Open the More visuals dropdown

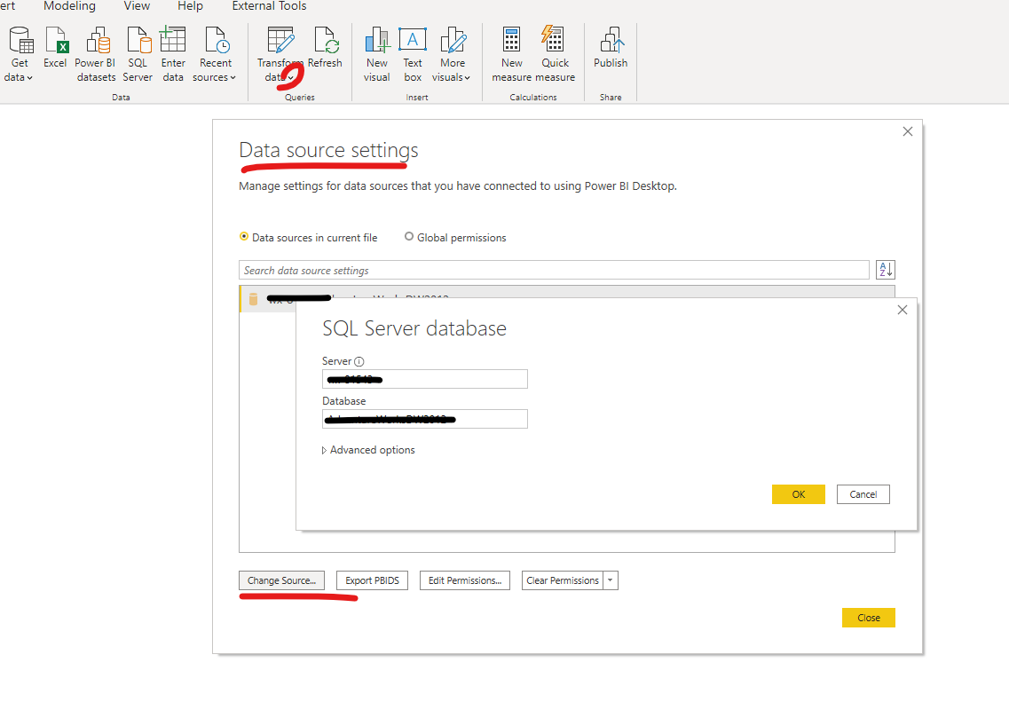click(x=452, y=54)
